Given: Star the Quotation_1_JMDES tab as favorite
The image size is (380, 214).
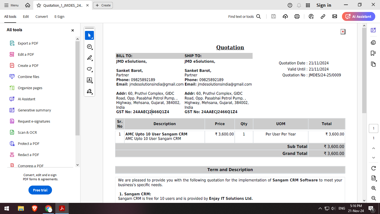Looking at the screenshot, I should (39, 5).
